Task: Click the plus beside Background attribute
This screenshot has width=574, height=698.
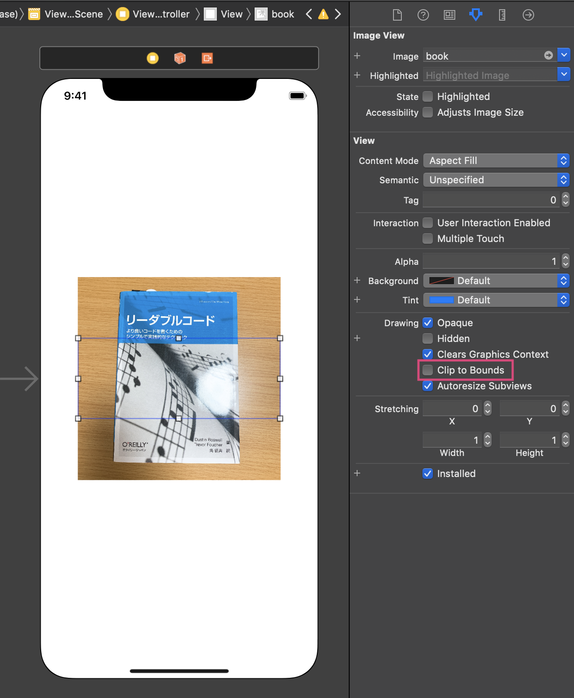Action: coord(357,280)
